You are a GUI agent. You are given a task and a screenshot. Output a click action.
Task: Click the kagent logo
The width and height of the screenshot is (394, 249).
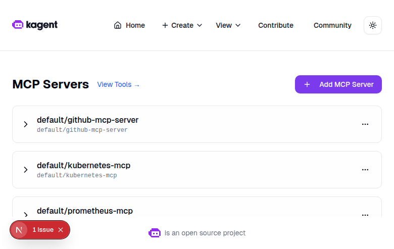click(x=35, y=25)
